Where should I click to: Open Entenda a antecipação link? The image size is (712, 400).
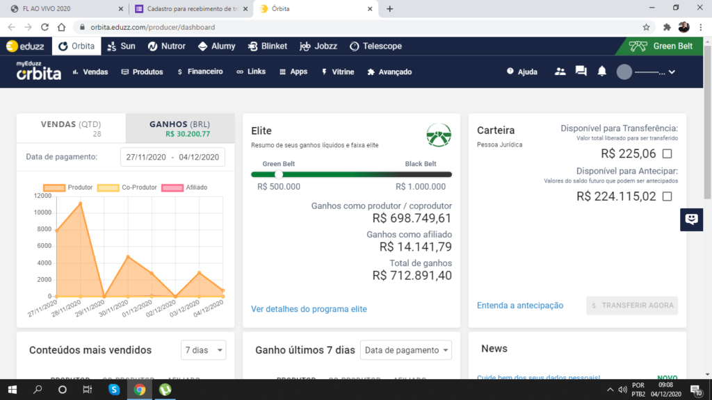click(520, 306)
